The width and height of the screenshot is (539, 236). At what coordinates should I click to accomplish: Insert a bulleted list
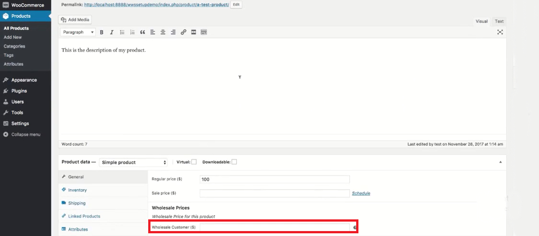[x=122, y=32]
